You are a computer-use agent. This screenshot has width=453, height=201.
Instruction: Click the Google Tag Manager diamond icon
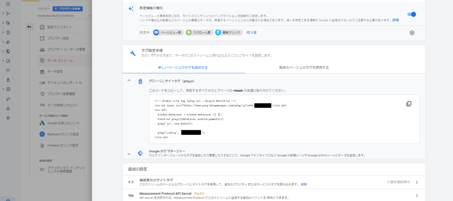[140, 153]
